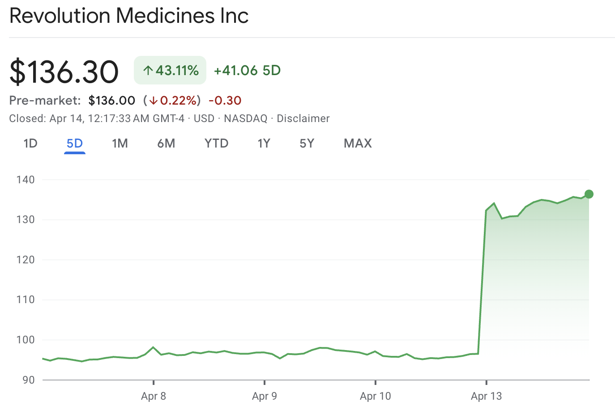The height and width of the screenshot is (414, 615).
Task: Click the green up arrow icon
Action: pyautogui.click(x=148, y=70)
